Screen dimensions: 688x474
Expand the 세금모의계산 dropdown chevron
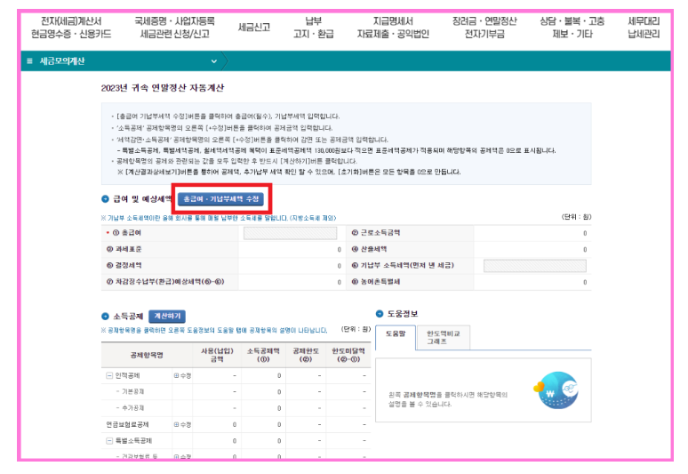214,61
